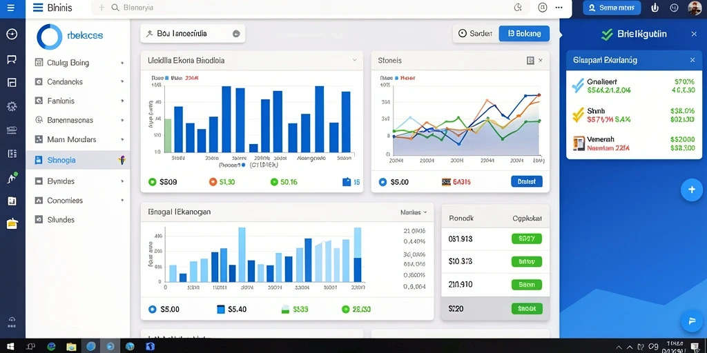Click the Stoneis panel layout icon
The height and width of the screenshot is (353, 707).
point(531,61)
